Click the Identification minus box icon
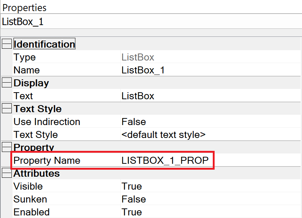Screen dimensions: 302x218 tap(6, 43)
